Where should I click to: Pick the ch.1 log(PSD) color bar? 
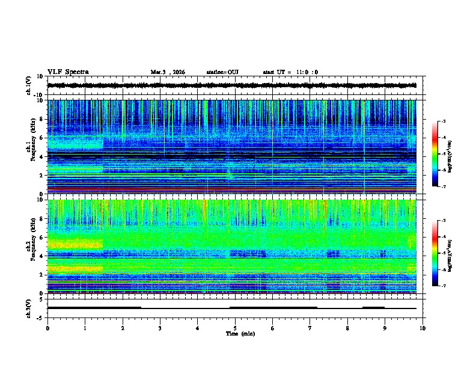pyautogui.click(x=435, y=154)
